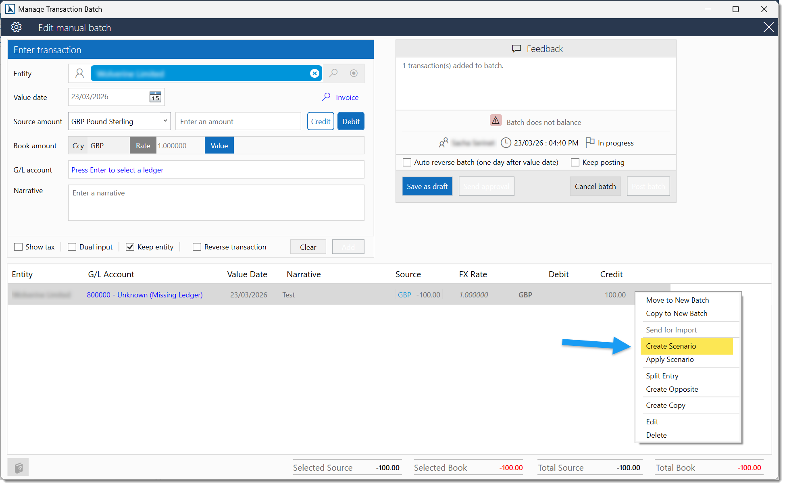Screen dimensions: 785x486
Task: Choose Split Entry in the context menu
Action: click(662, 376)
